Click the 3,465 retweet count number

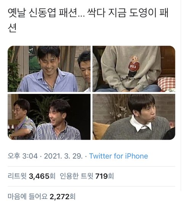click(39, 176)
